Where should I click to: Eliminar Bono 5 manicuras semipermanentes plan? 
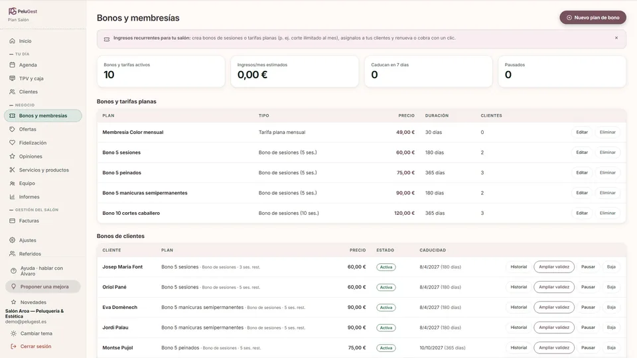(607, 193)
